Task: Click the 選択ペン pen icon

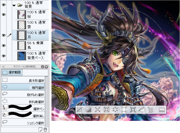Action: (x=5, y=108)
